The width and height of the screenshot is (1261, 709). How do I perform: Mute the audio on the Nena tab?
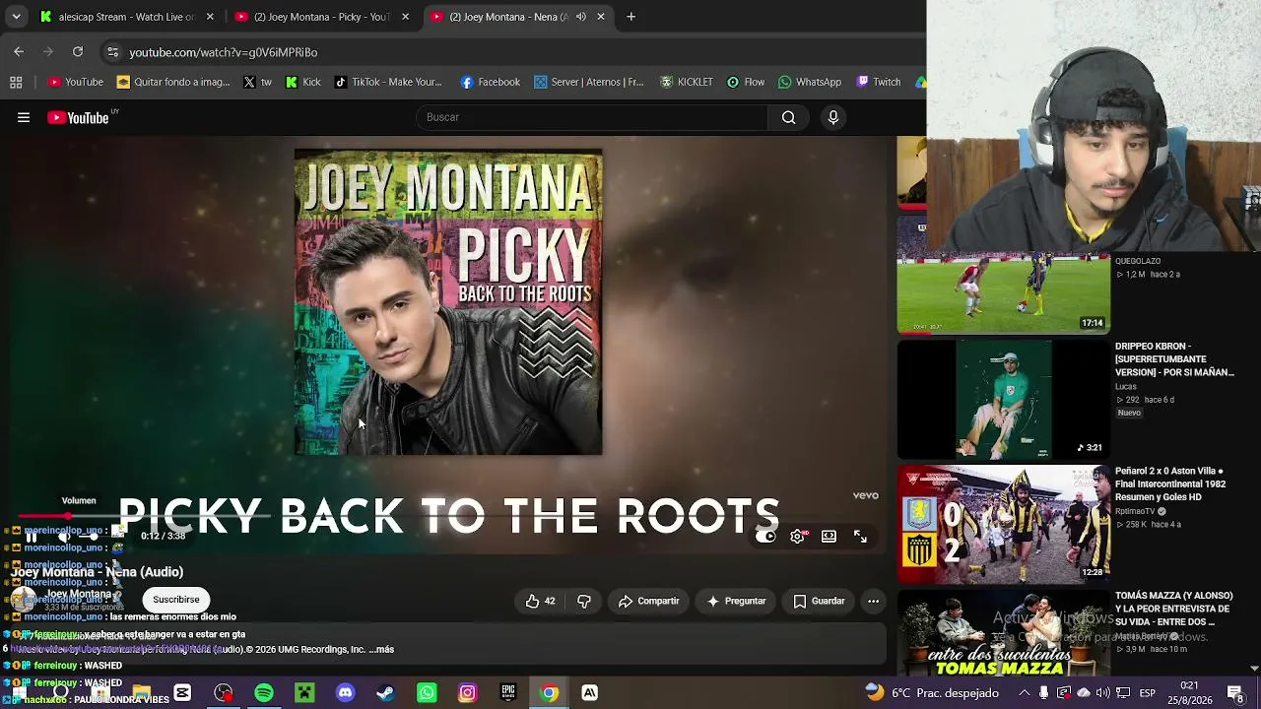[x=580, y=17]
